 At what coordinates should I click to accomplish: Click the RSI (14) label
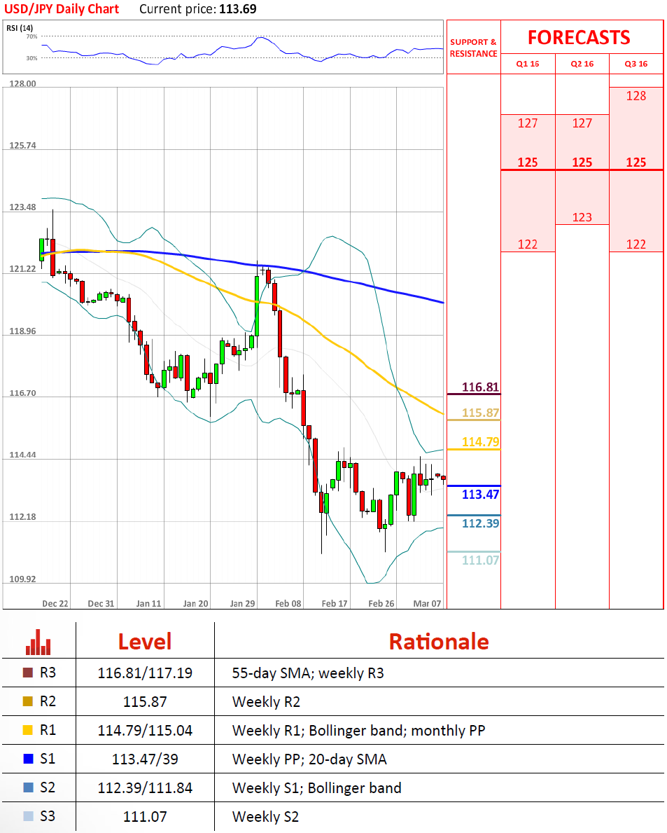(x=20, y=27)
